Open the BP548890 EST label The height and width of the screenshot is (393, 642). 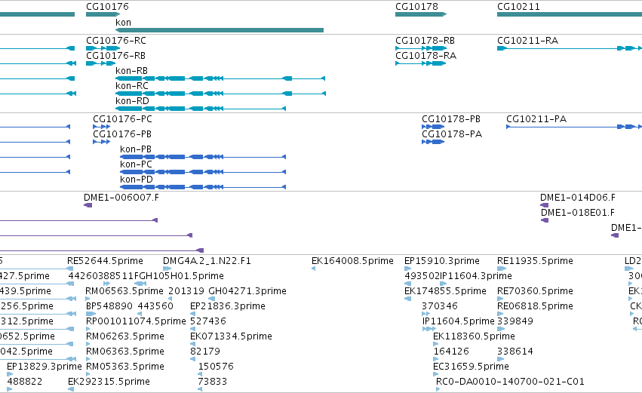tap(109, 306)
